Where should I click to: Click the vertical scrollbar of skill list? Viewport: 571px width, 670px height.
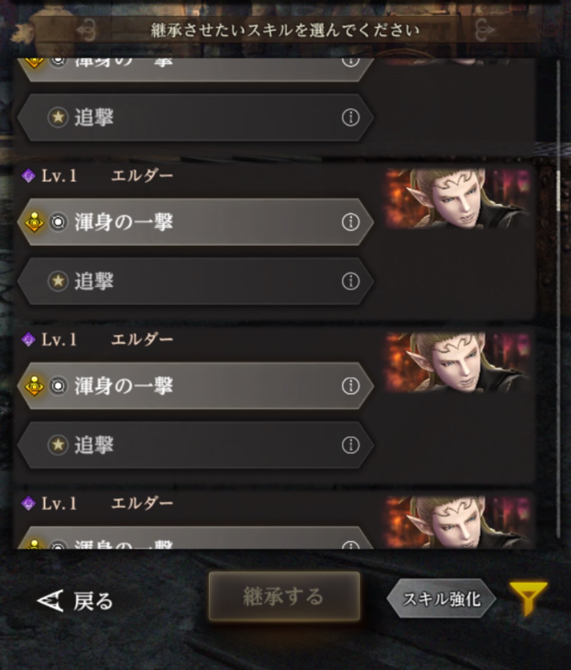pos(558,303)
